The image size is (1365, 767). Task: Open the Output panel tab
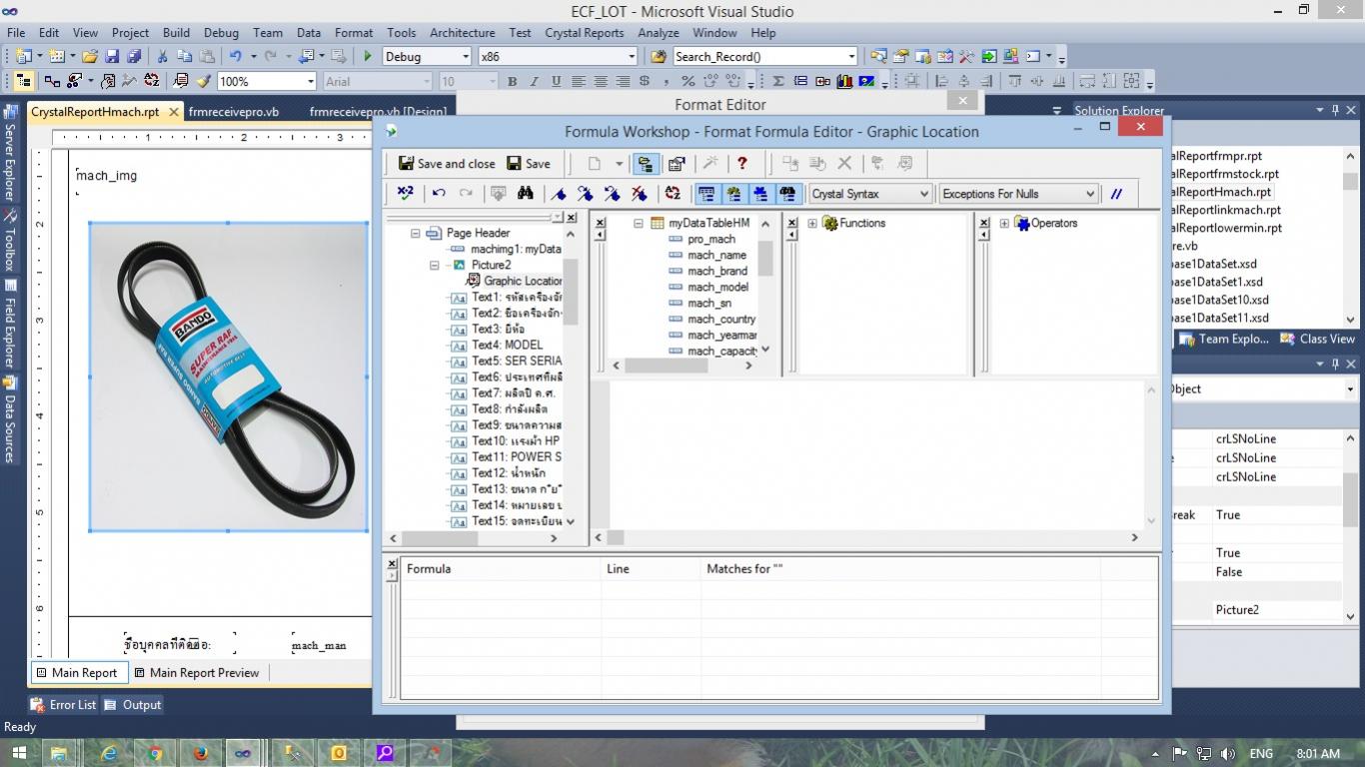(133, 705)
